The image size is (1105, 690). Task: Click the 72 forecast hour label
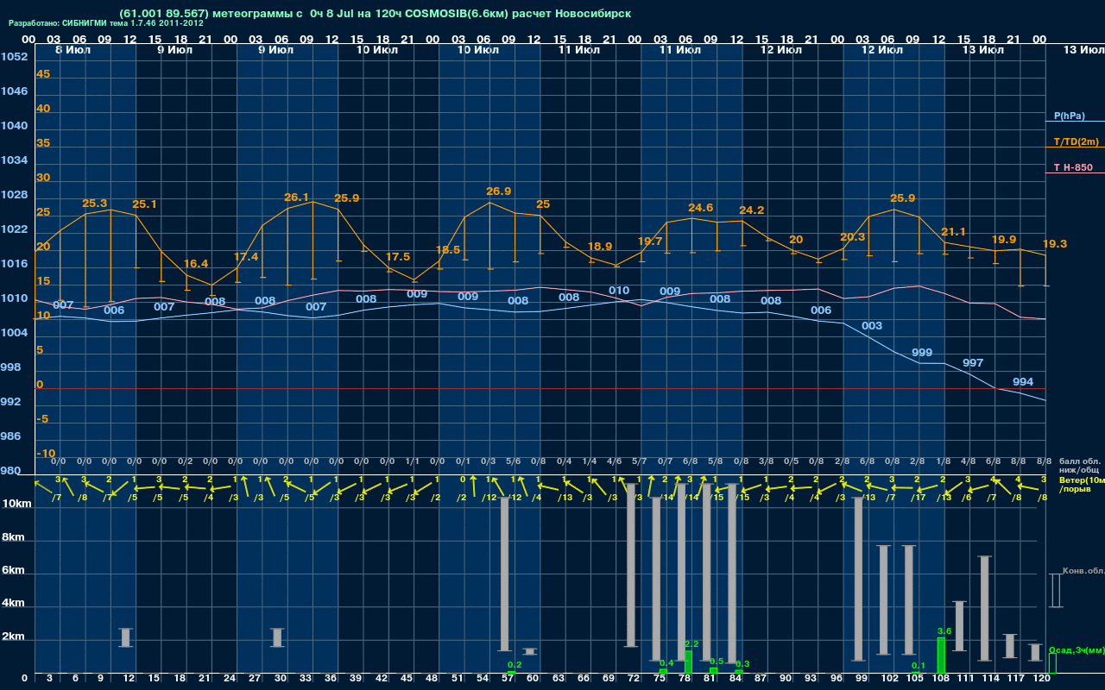[635, 679]
